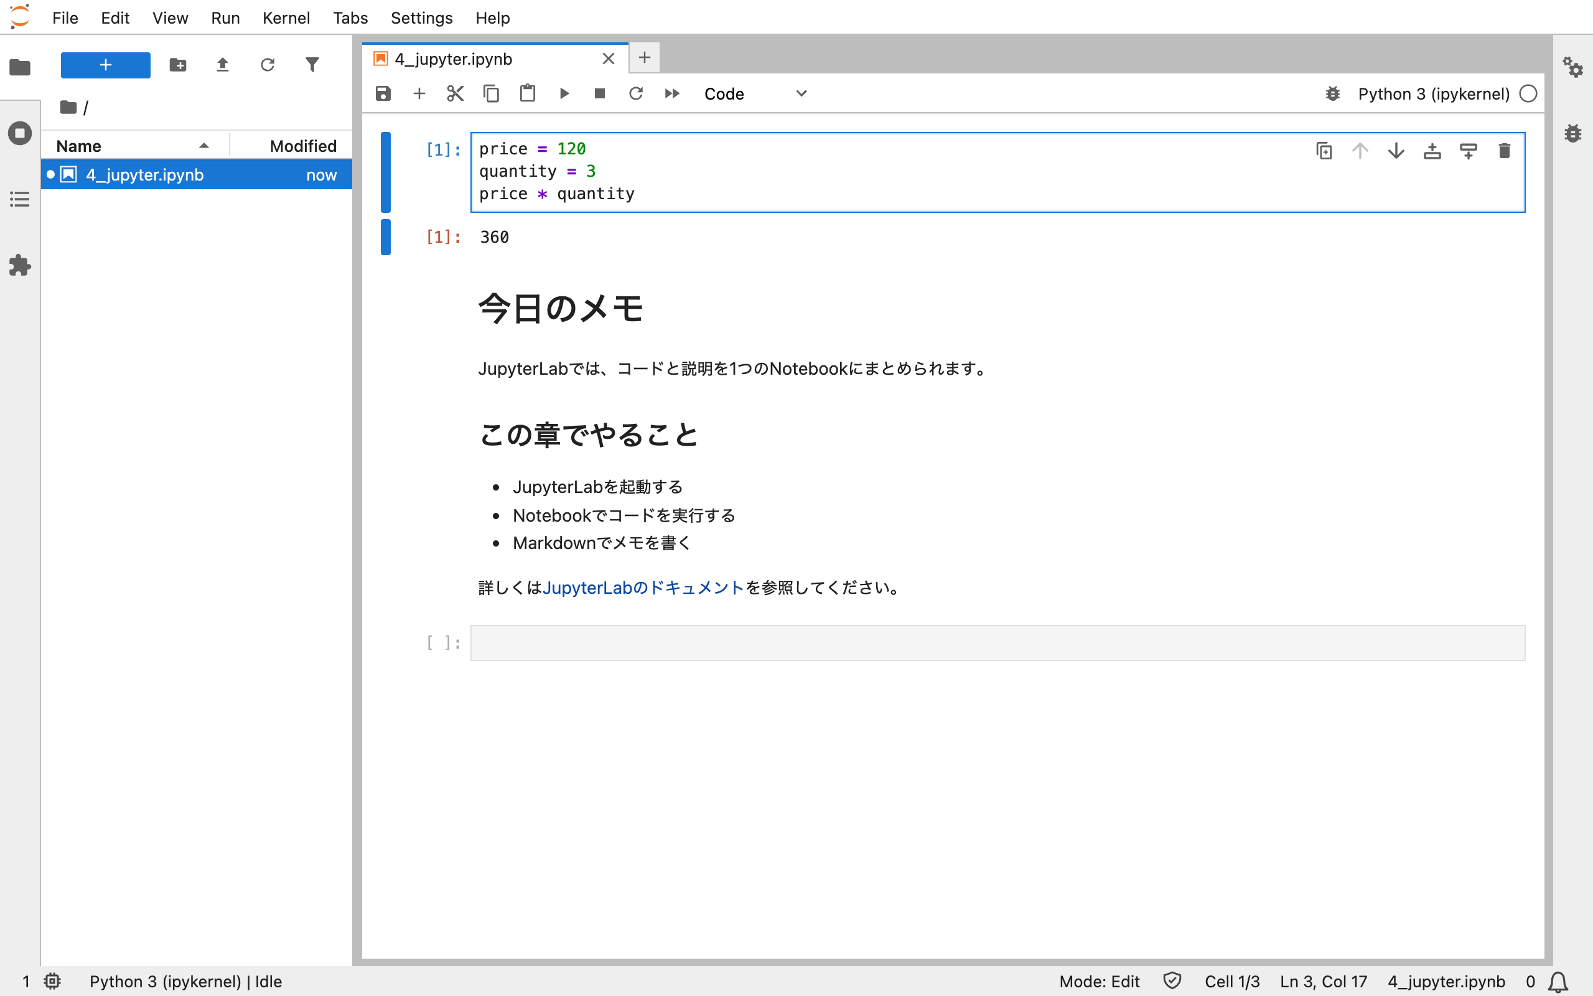
Task: Toggle the file filter funnel icon
Action: 312,65
